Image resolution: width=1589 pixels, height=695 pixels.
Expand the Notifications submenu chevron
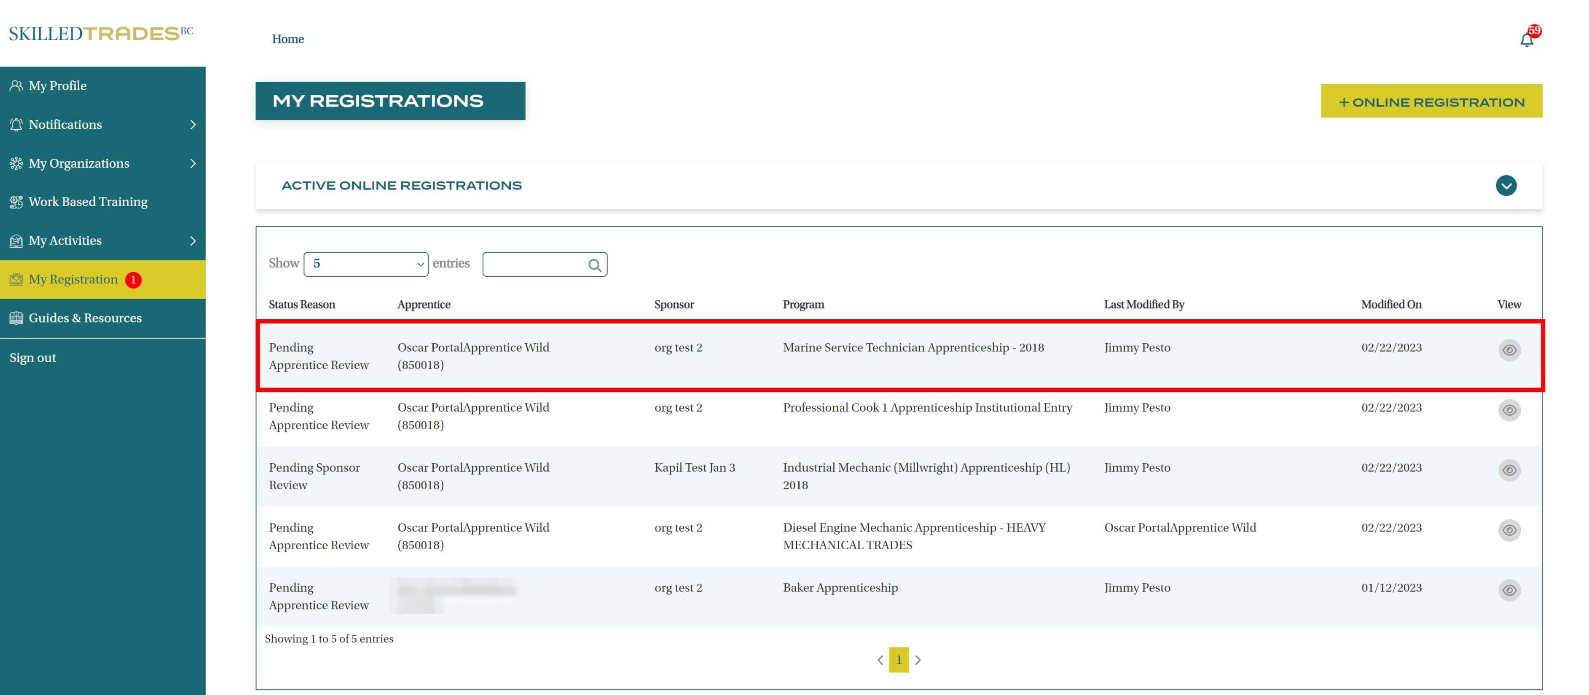pyautogui.click(x=193, y=125)
